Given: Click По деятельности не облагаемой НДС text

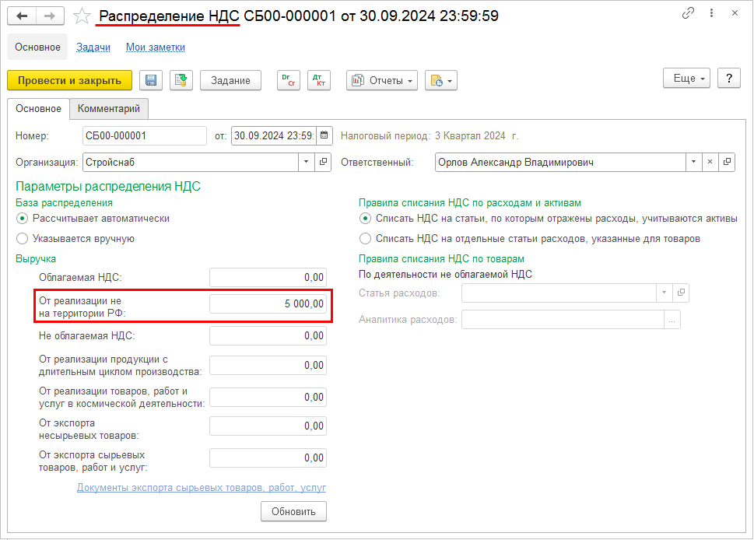Looking at the screenshot, I should pos(445,274).
